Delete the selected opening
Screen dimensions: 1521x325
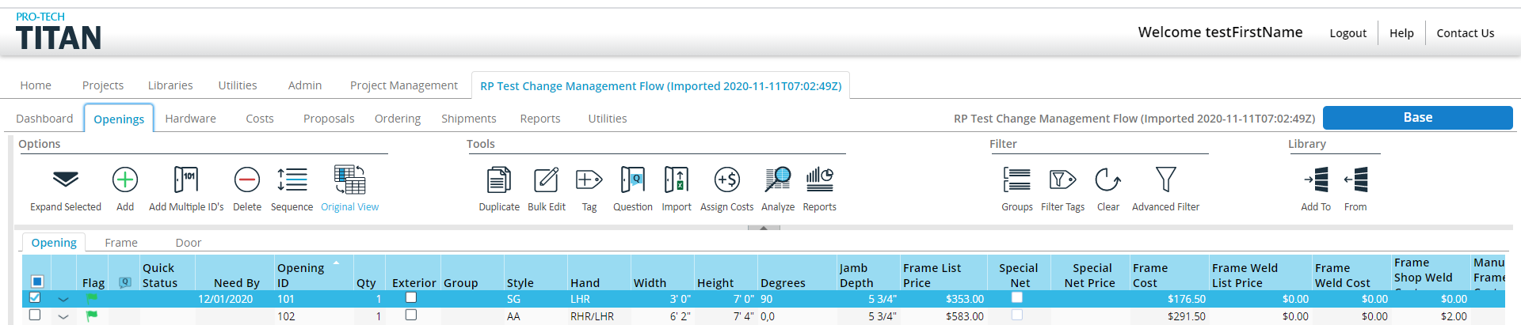click(246, 180)
